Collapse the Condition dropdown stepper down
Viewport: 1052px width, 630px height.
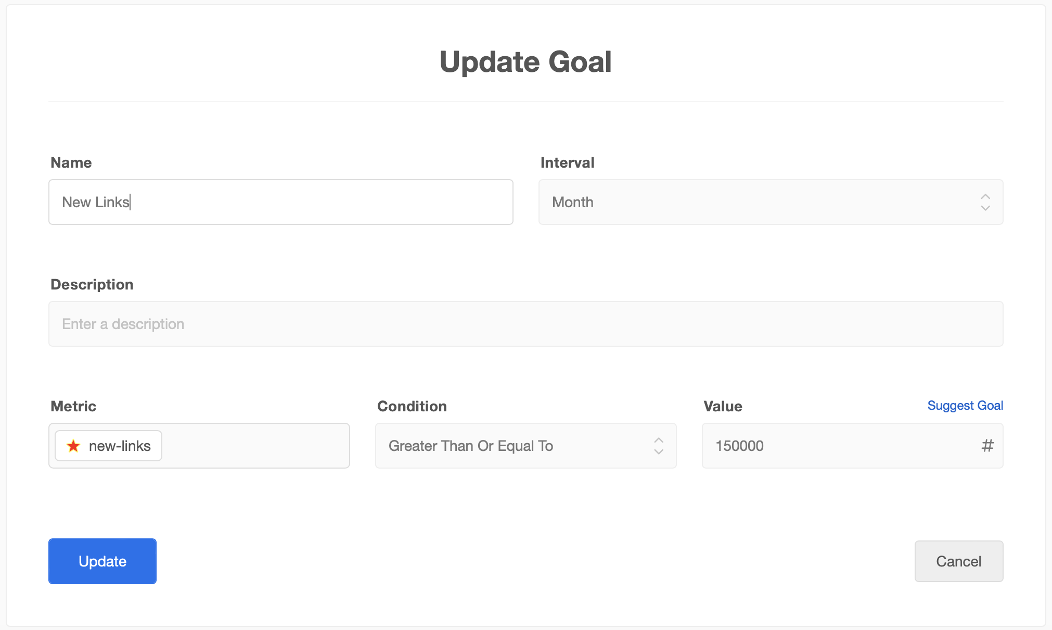click(x=659, y=451)
